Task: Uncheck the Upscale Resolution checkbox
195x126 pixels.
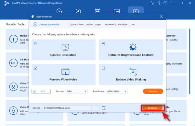Action: coord(36,44)
